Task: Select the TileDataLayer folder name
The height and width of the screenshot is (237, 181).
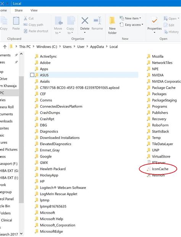Action: click(x=162, y=144)
